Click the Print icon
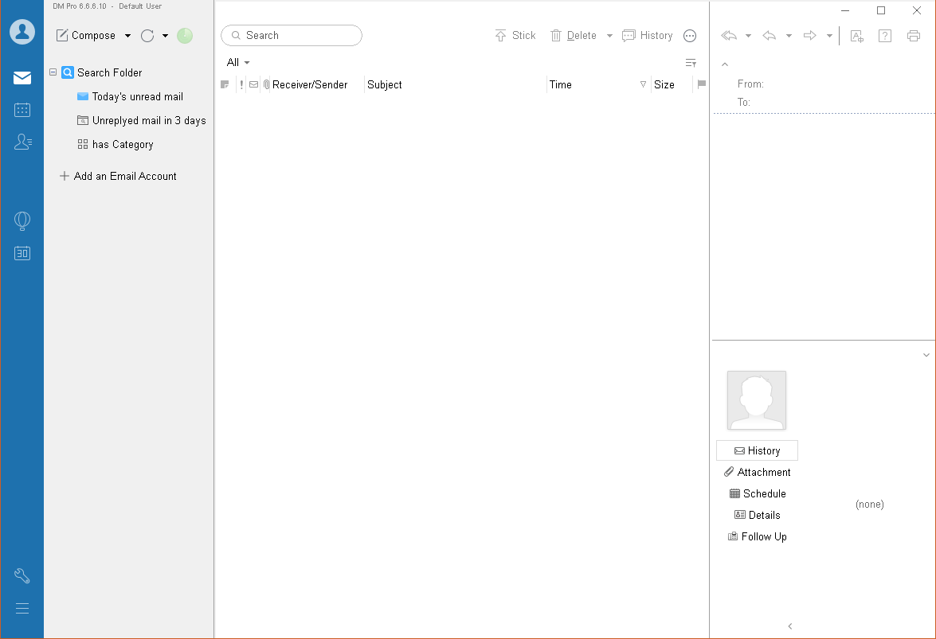Viewport: 936px width, 639px height. point(914,36)
